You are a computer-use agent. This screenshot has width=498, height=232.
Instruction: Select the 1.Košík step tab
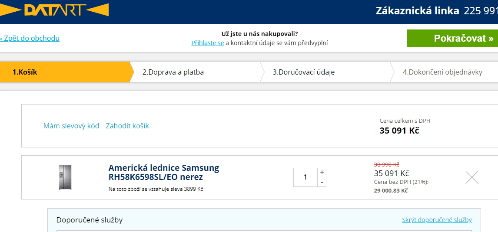(65, 72)
